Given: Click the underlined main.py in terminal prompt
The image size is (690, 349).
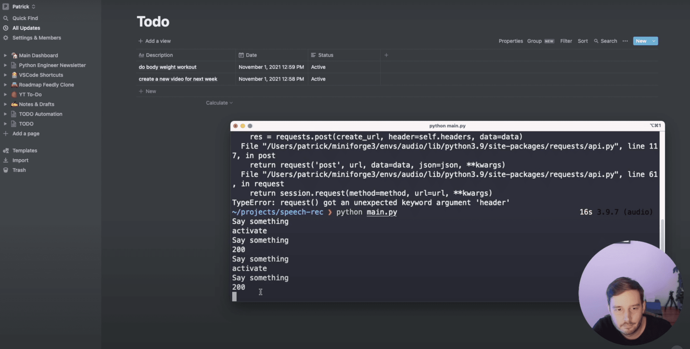Looking at the screenshot, I should tap(382, 212).
